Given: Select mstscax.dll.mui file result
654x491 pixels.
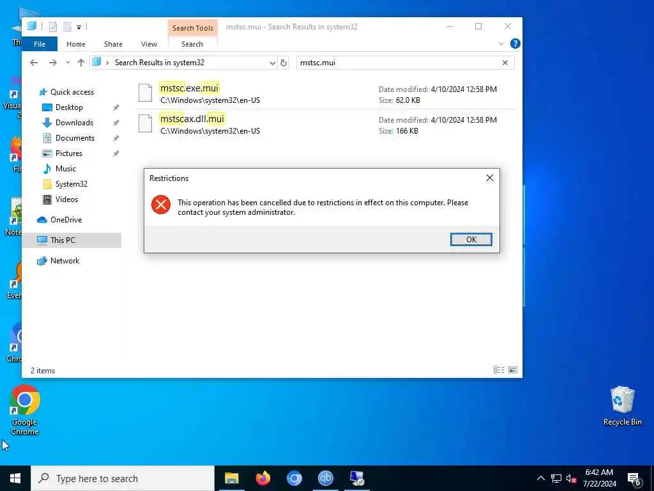Looking at the screenshot, I should point(325,125).
